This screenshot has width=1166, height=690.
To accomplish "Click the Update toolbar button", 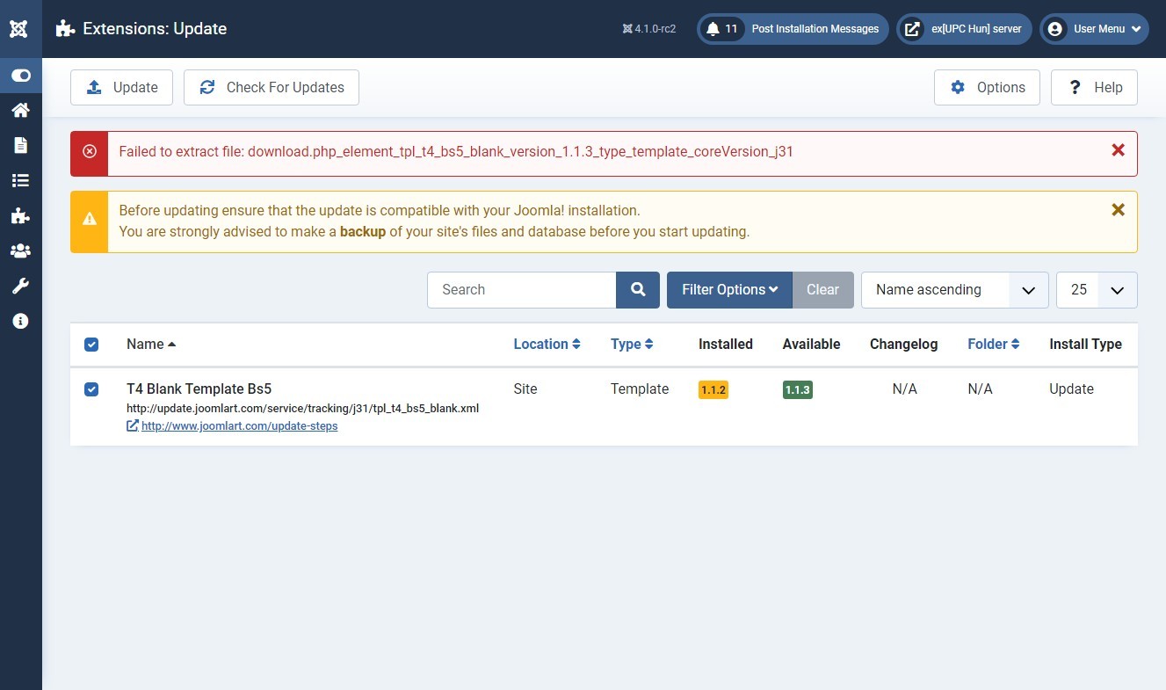I will click(121, 87).
